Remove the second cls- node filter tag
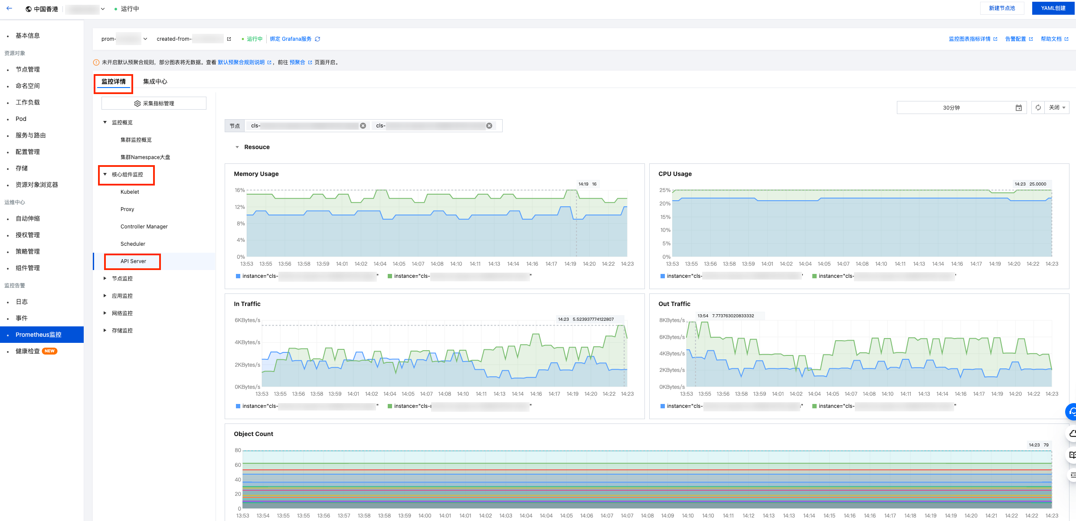 (489, 126)
